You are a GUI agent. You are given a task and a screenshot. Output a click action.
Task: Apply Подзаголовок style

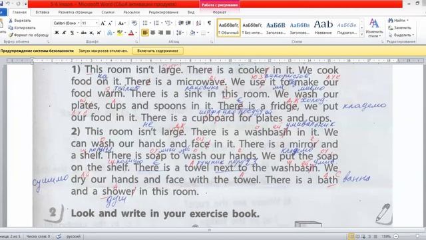[347, 28]
